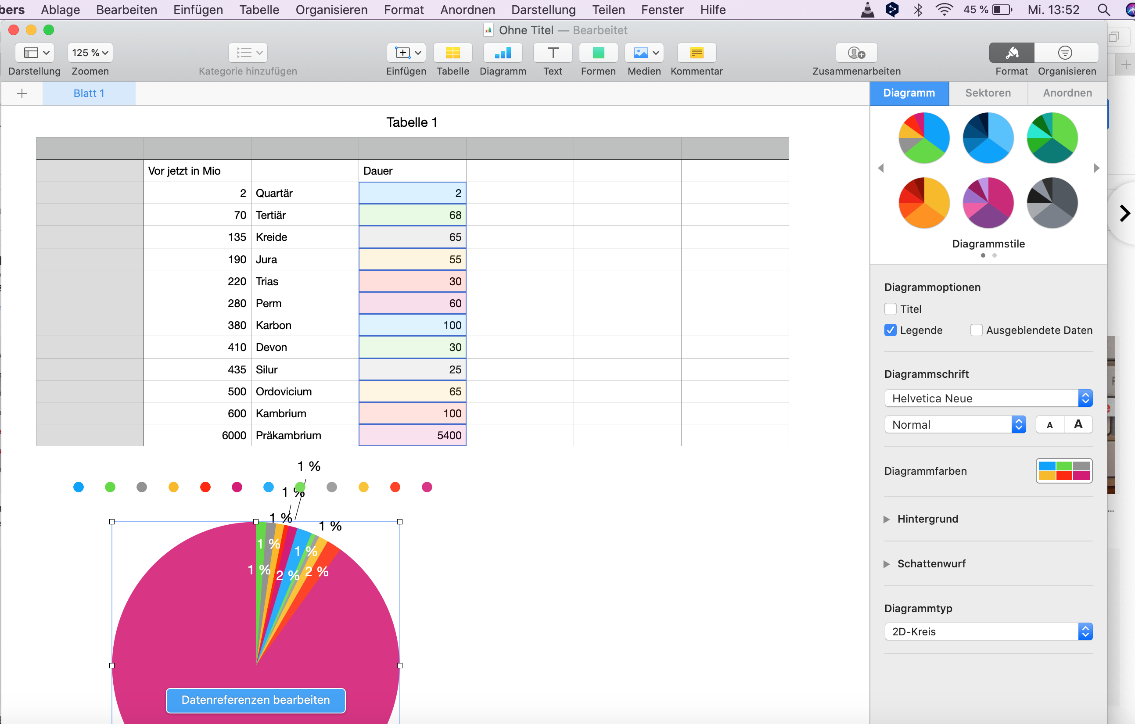1135x724 pixels.
Task: Expand the Hintergrund section
Action: (x=887, y=520)
